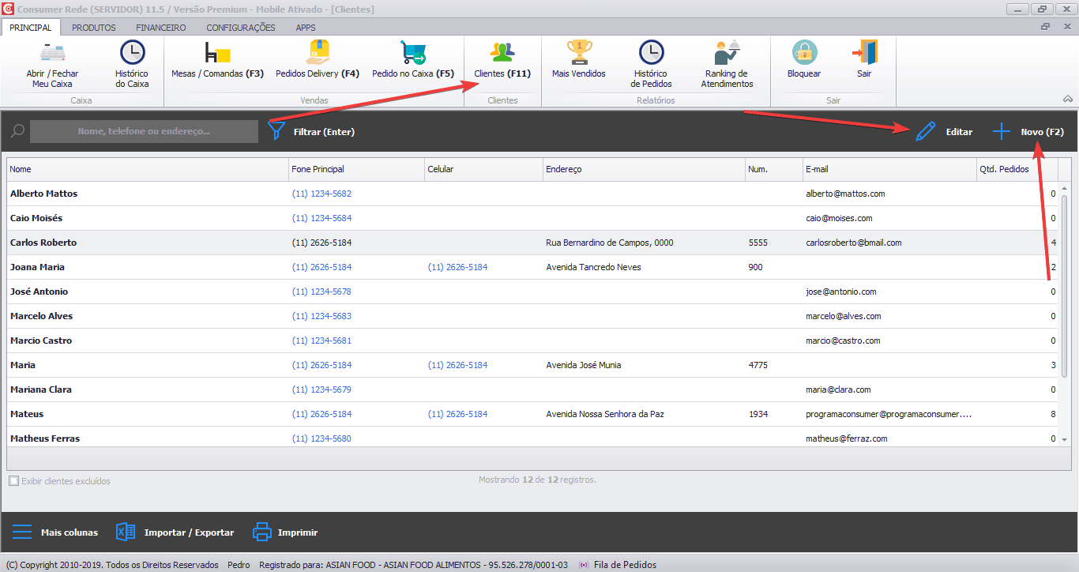Open Mais Vendidos trophy icon
This screenshot has width=1079, height=572.
pos(579,52)
